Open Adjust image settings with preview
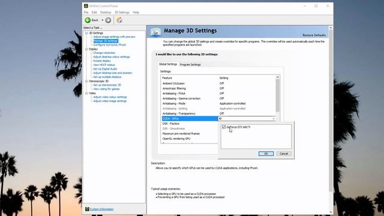Viewport: 384px width, 216px height. tap(115, 37)
